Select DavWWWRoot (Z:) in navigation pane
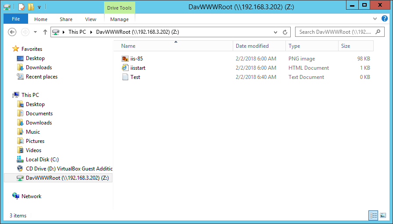Screen dimensions: 393x224 [58, 178]
